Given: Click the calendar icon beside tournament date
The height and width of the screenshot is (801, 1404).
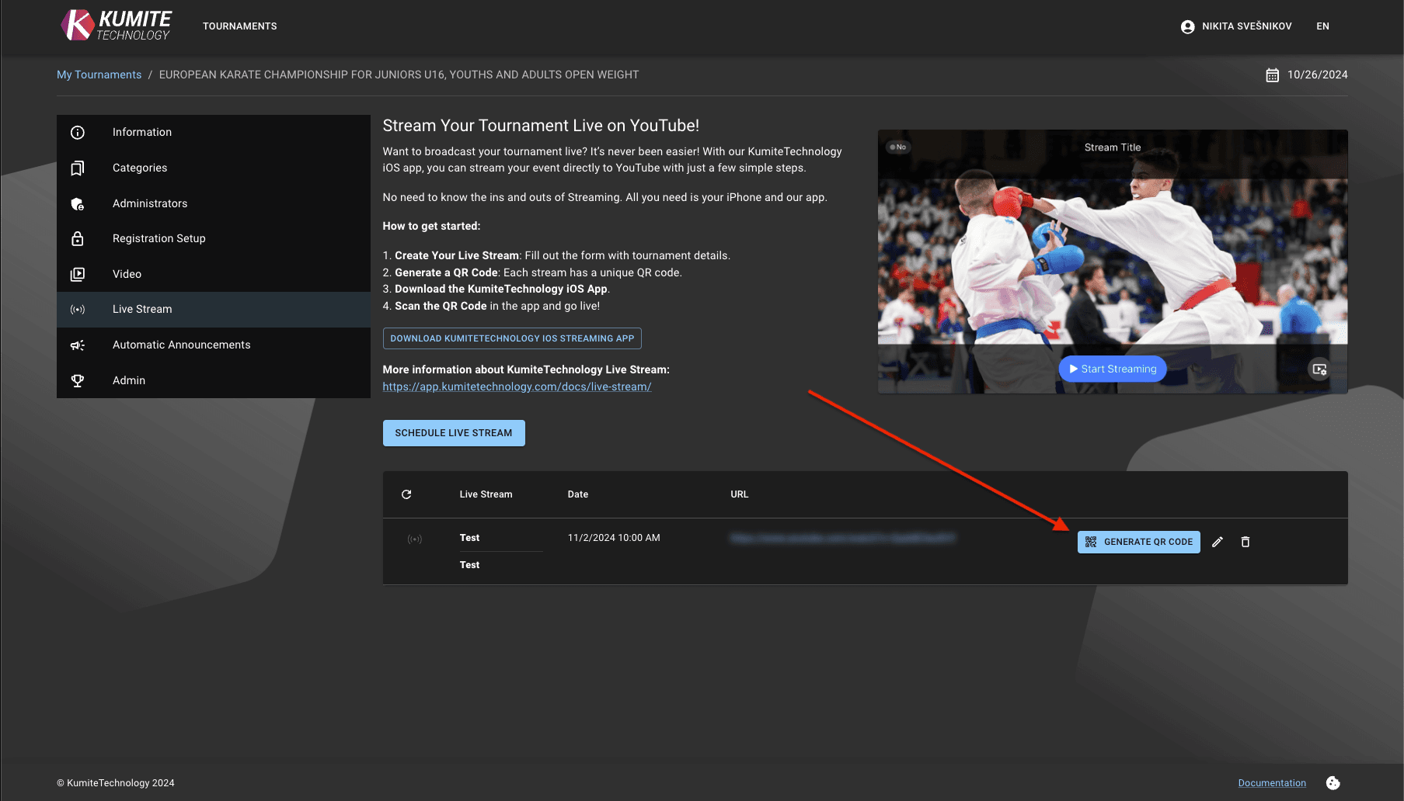Looking at the screenshot, I should [x=1272, y=75].
